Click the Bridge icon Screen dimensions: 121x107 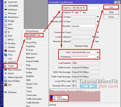[6, 21]
